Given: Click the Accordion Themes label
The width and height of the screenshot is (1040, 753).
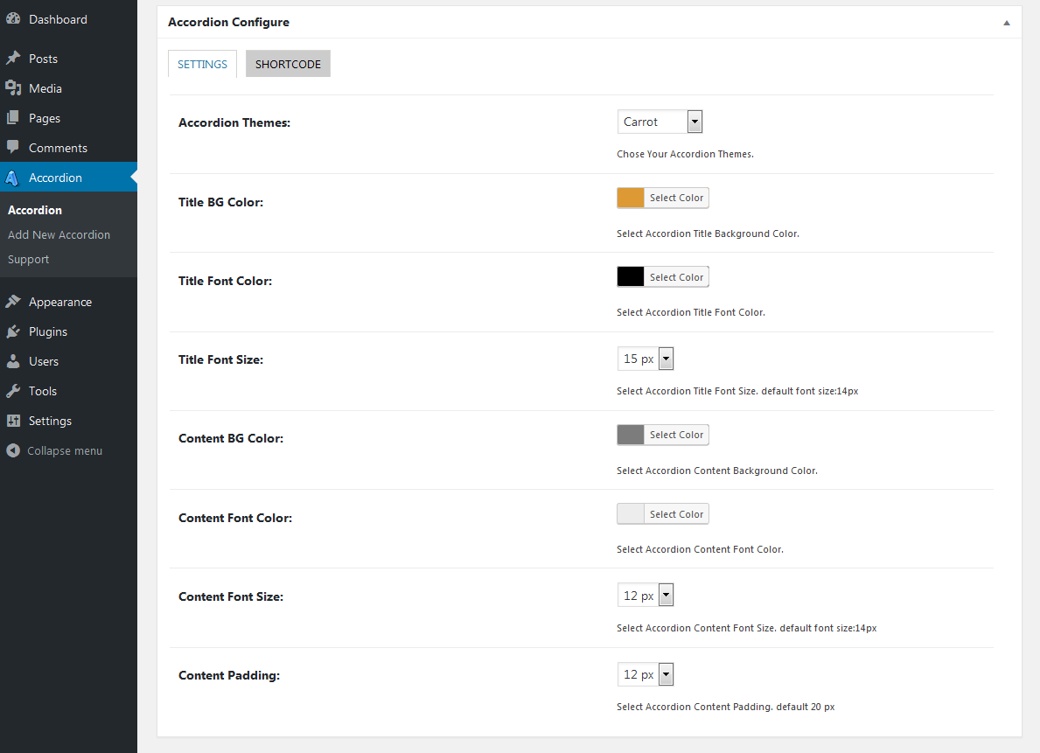Looking at the screenshot, I should (234, 122).
